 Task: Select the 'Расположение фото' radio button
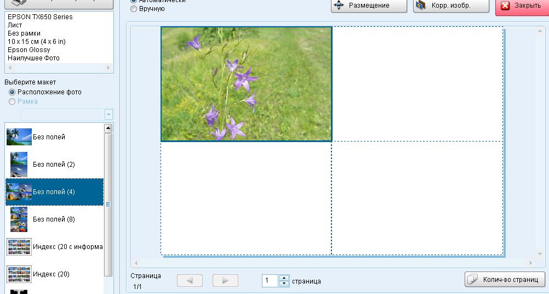12,92
